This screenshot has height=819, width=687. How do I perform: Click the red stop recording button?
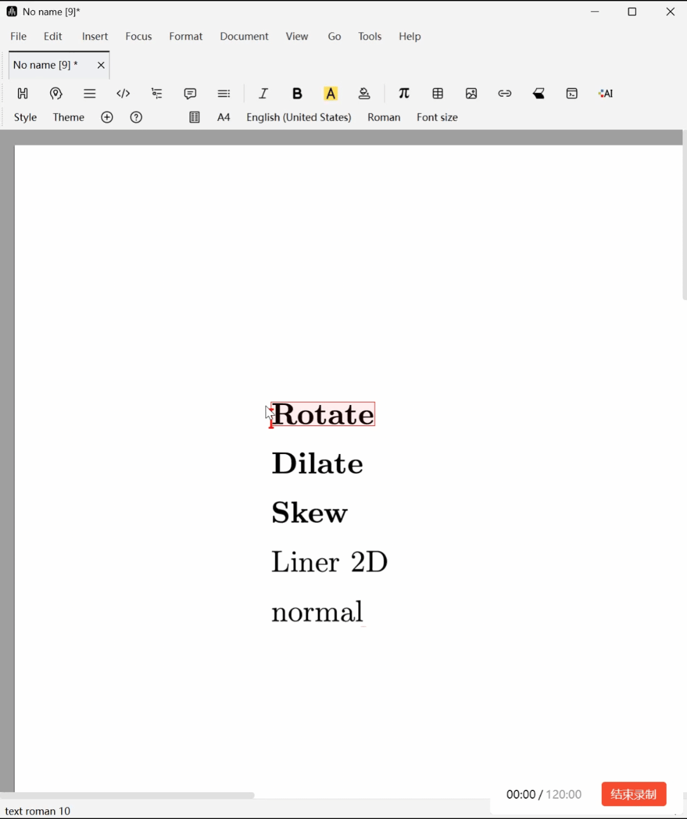coord(634,794)
